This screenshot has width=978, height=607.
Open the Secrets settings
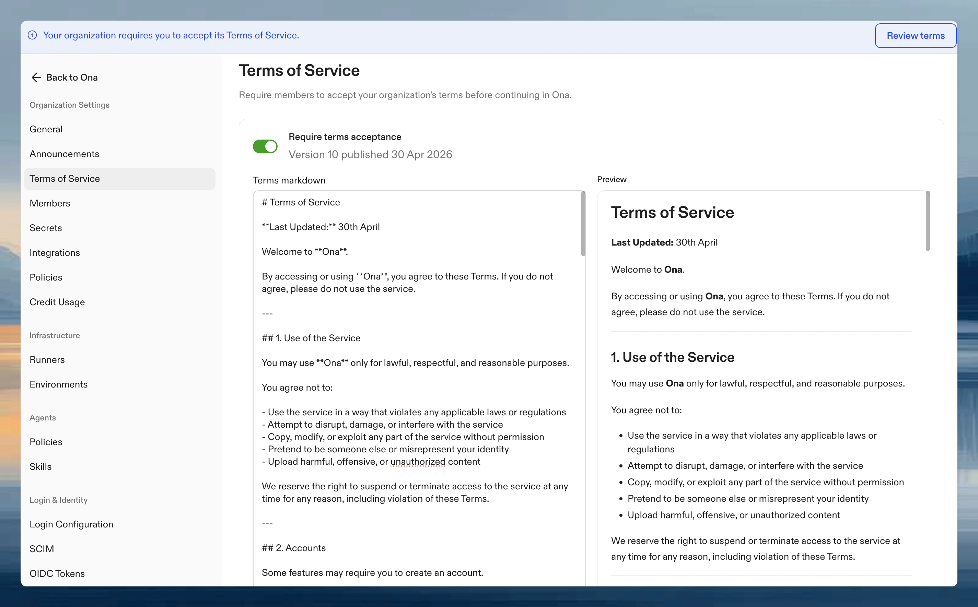pos(45,228)
